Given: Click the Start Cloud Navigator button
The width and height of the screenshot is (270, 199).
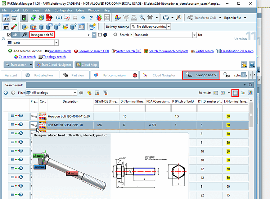Looking at the screenshot, I should [x=54, y=65].
